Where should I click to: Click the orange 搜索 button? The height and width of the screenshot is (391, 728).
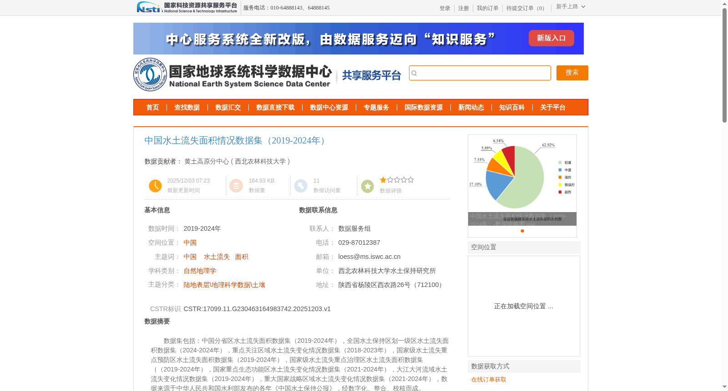pos(572,73)
